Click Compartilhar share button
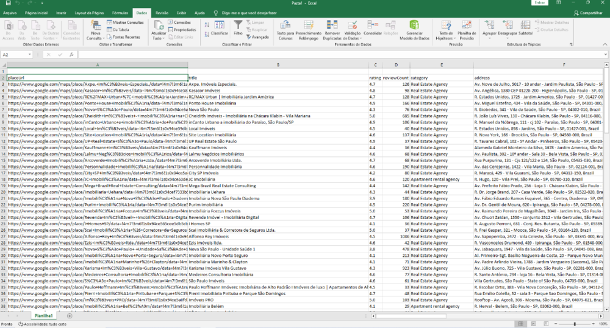The height and width of the screenshot is (328, 610). 588,13
